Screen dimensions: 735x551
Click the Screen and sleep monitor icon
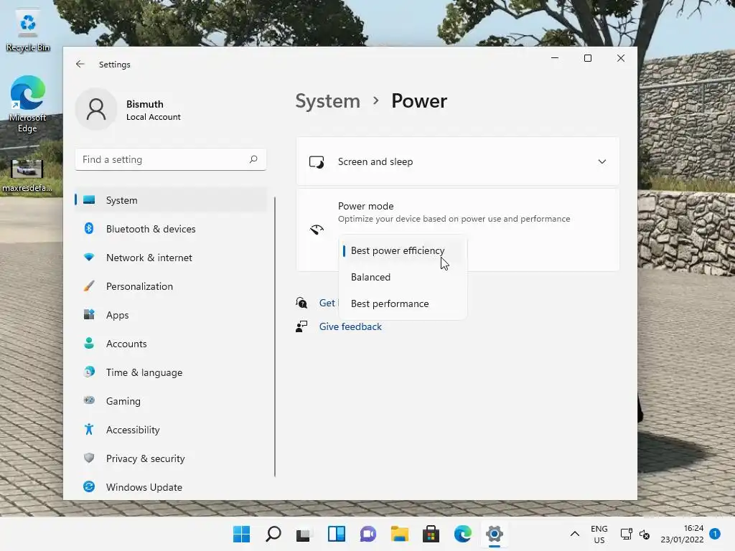(317, 162)
